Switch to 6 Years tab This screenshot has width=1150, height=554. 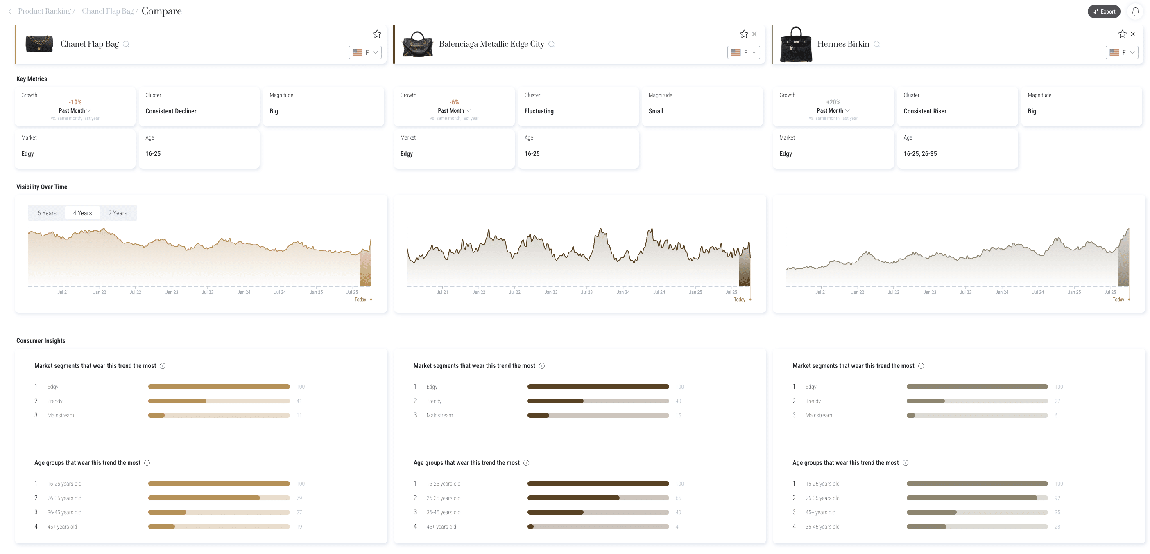tap(47, 213)
